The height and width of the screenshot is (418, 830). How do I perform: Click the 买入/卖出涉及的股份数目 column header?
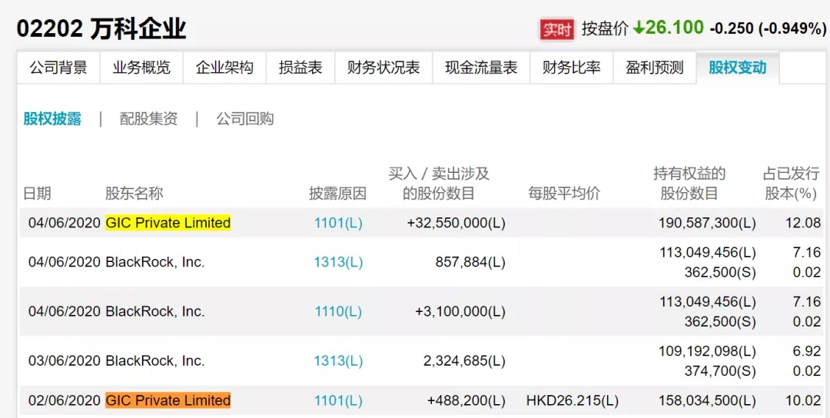[x=439, y=184]
